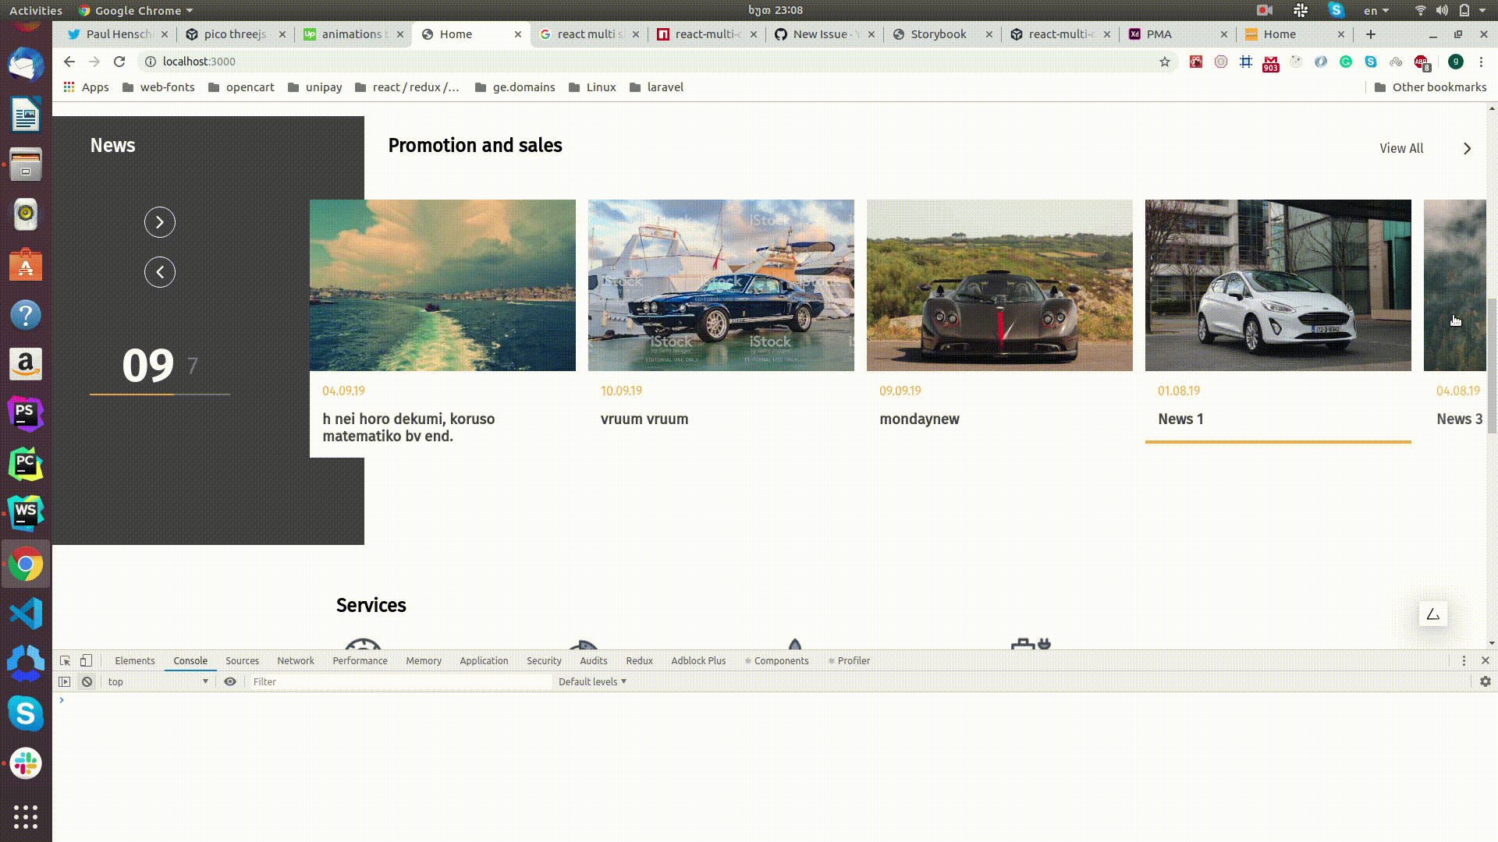
Task: Open DevTools settings gear icon
Action: 1485,681
